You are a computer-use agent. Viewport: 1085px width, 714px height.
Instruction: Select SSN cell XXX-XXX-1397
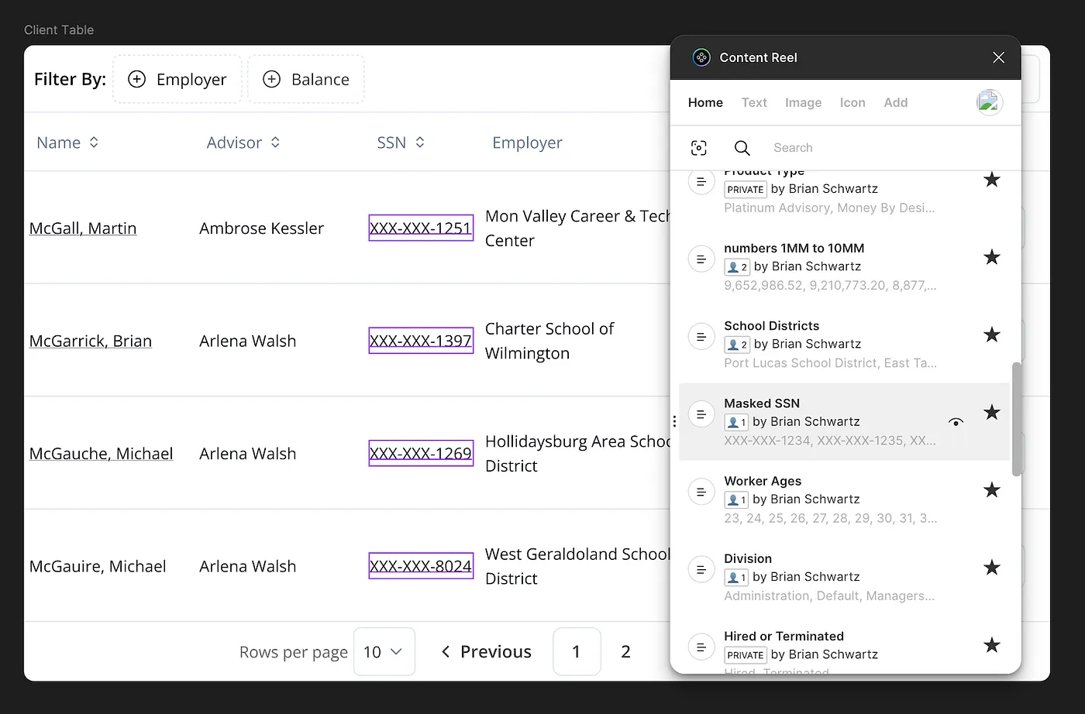pos(421,341)
